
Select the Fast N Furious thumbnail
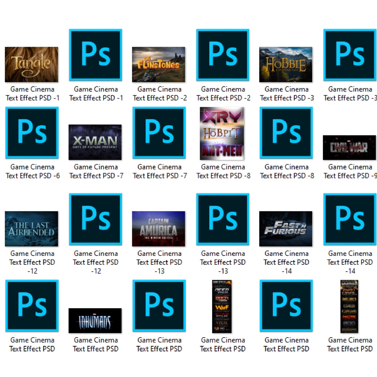(x=285, y=229)
